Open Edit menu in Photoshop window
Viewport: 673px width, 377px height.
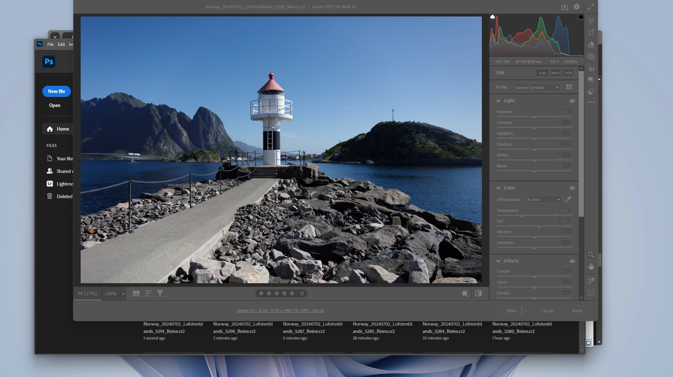click(61, 44)
